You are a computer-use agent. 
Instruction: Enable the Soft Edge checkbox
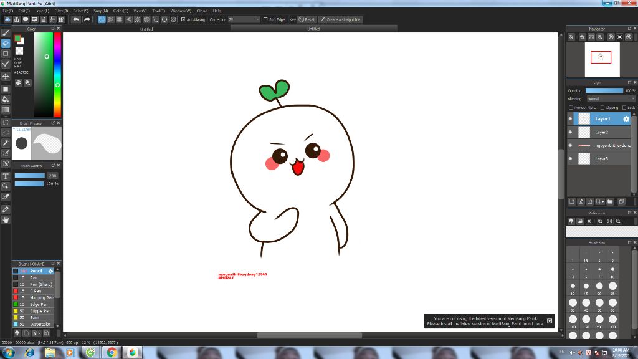(x=265, y=19)
